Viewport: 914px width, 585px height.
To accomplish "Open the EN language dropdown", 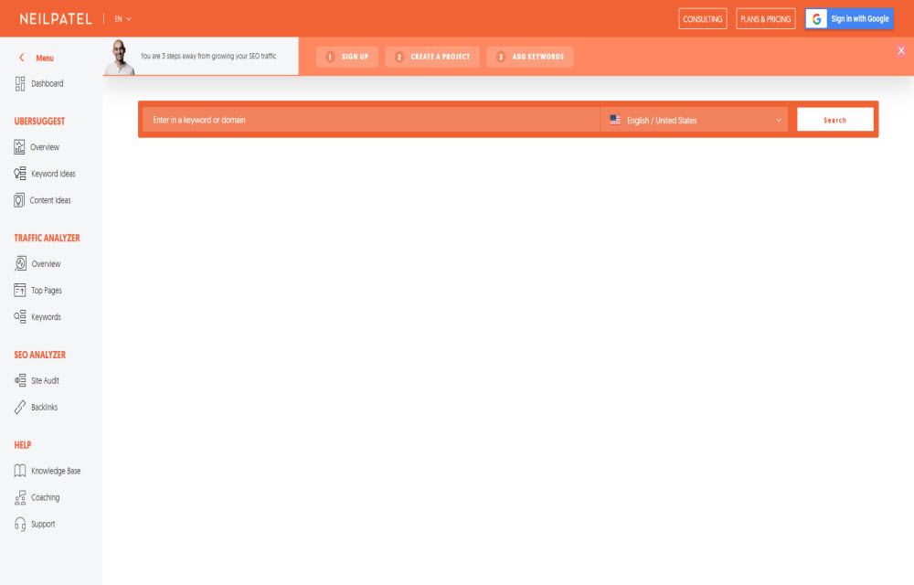I will tap(122, 19).
